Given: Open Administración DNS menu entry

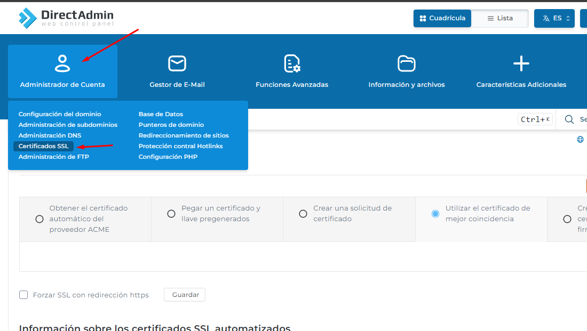Looking at the screenshot, I should click(50, 135).
